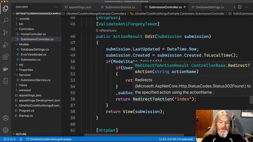Viewport: 253px width, 142px height.
Task: Open the Docker view in activity bar
Action: click(6, 69)
